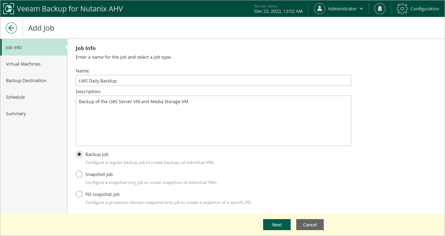445x236 pixels.
Task: Open the Summary step
Action: 34,114
